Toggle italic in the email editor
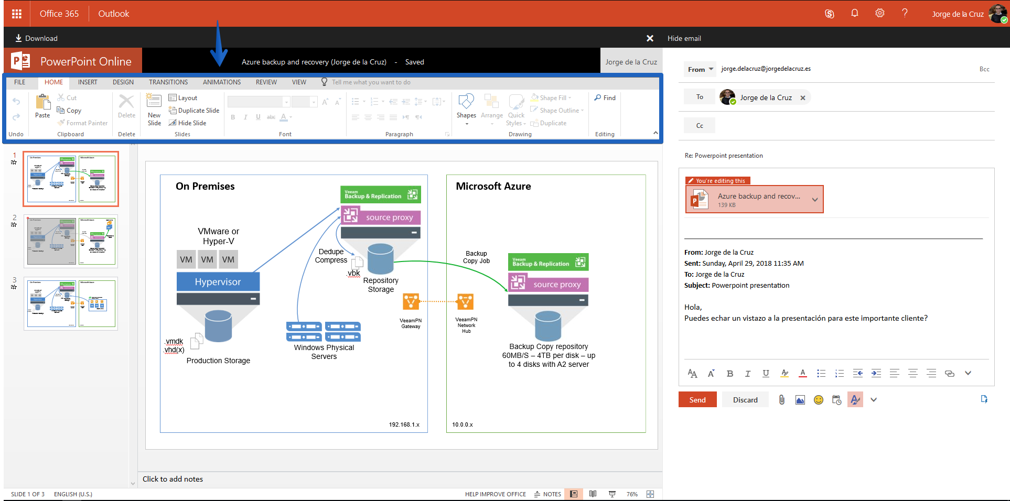Screen dimensions: 1010x501 [748, 374]
